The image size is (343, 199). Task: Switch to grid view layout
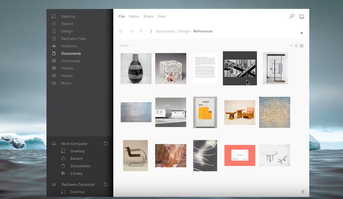[302, 46]
